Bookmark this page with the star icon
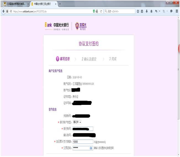The height and width of the screenshot is (157, 180). pyautogui.click(x=138, y=11)
